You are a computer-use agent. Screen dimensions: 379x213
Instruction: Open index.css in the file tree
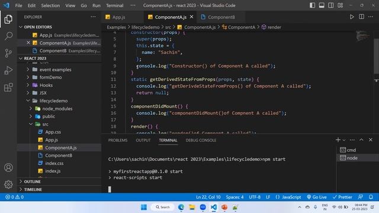click(x=59, y=163)
